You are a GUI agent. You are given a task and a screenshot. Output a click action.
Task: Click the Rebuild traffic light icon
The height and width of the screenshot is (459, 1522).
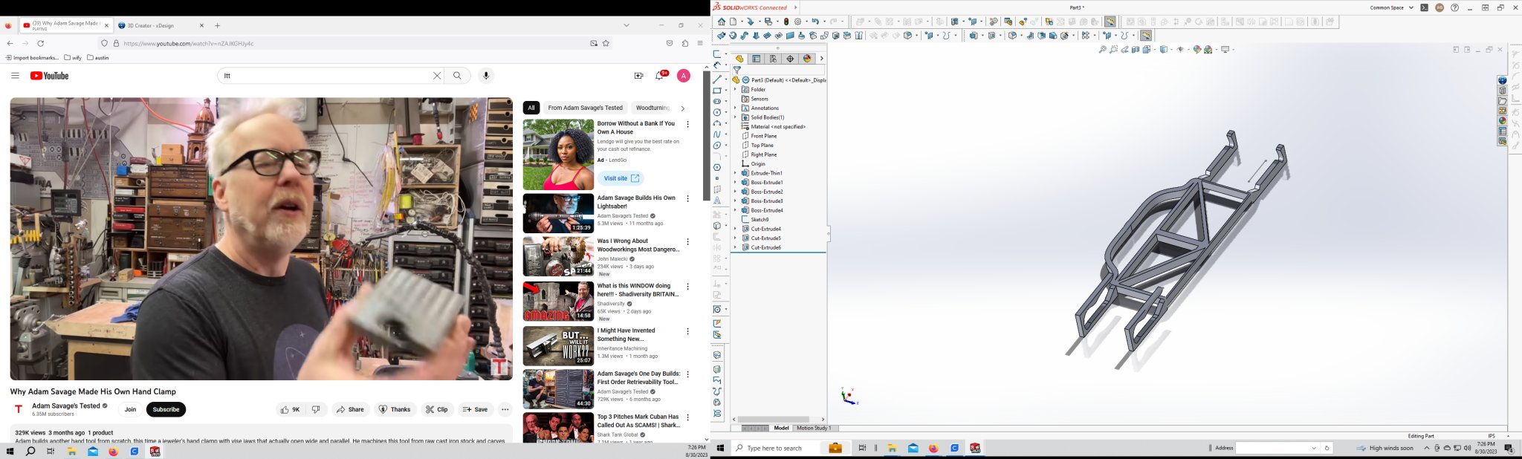tap(786, 22)
